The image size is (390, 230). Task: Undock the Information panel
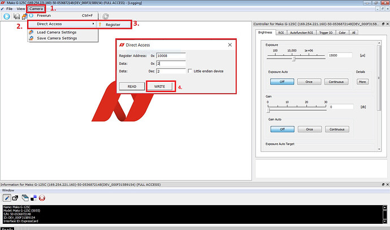(383, 184)
